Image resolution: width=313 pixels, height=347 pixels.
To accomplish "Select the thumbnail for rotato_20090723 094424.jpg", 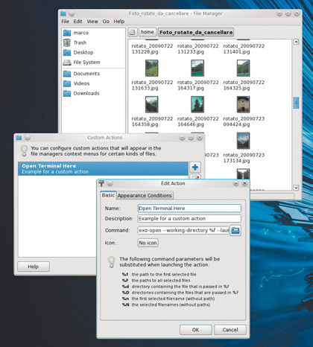I will [x=243, y=104].
